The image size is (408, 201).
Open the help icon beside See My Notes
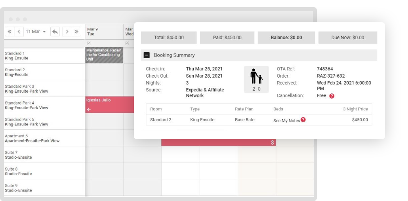[x=303, y=119]
